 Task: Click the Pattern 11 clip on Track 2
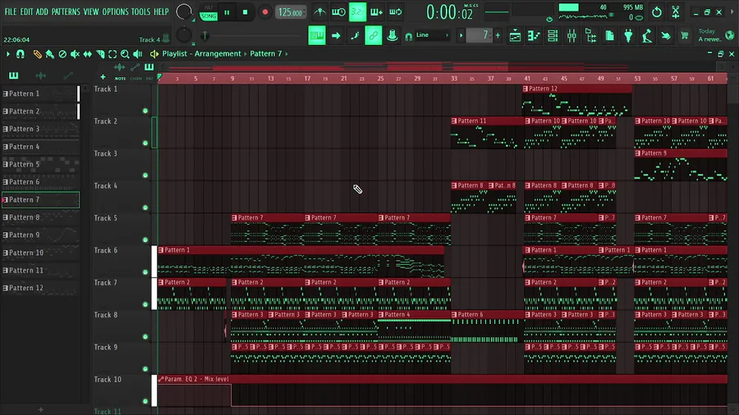point(486,133)
